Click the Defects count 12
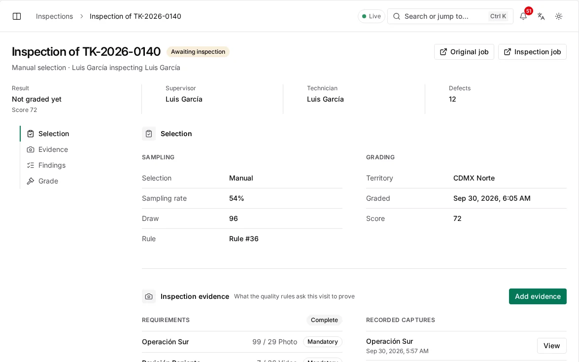This screenshot has height=362, width=579. pos(452,99)
